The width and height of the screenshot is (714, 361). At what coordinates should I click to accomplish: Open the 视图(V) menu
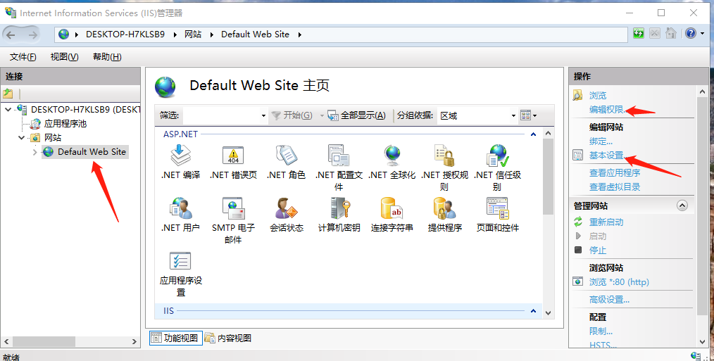(64, 57)
